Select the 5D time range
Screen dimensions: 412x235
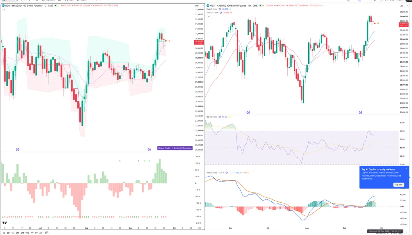pyautogui.click(x=9, y=233)
